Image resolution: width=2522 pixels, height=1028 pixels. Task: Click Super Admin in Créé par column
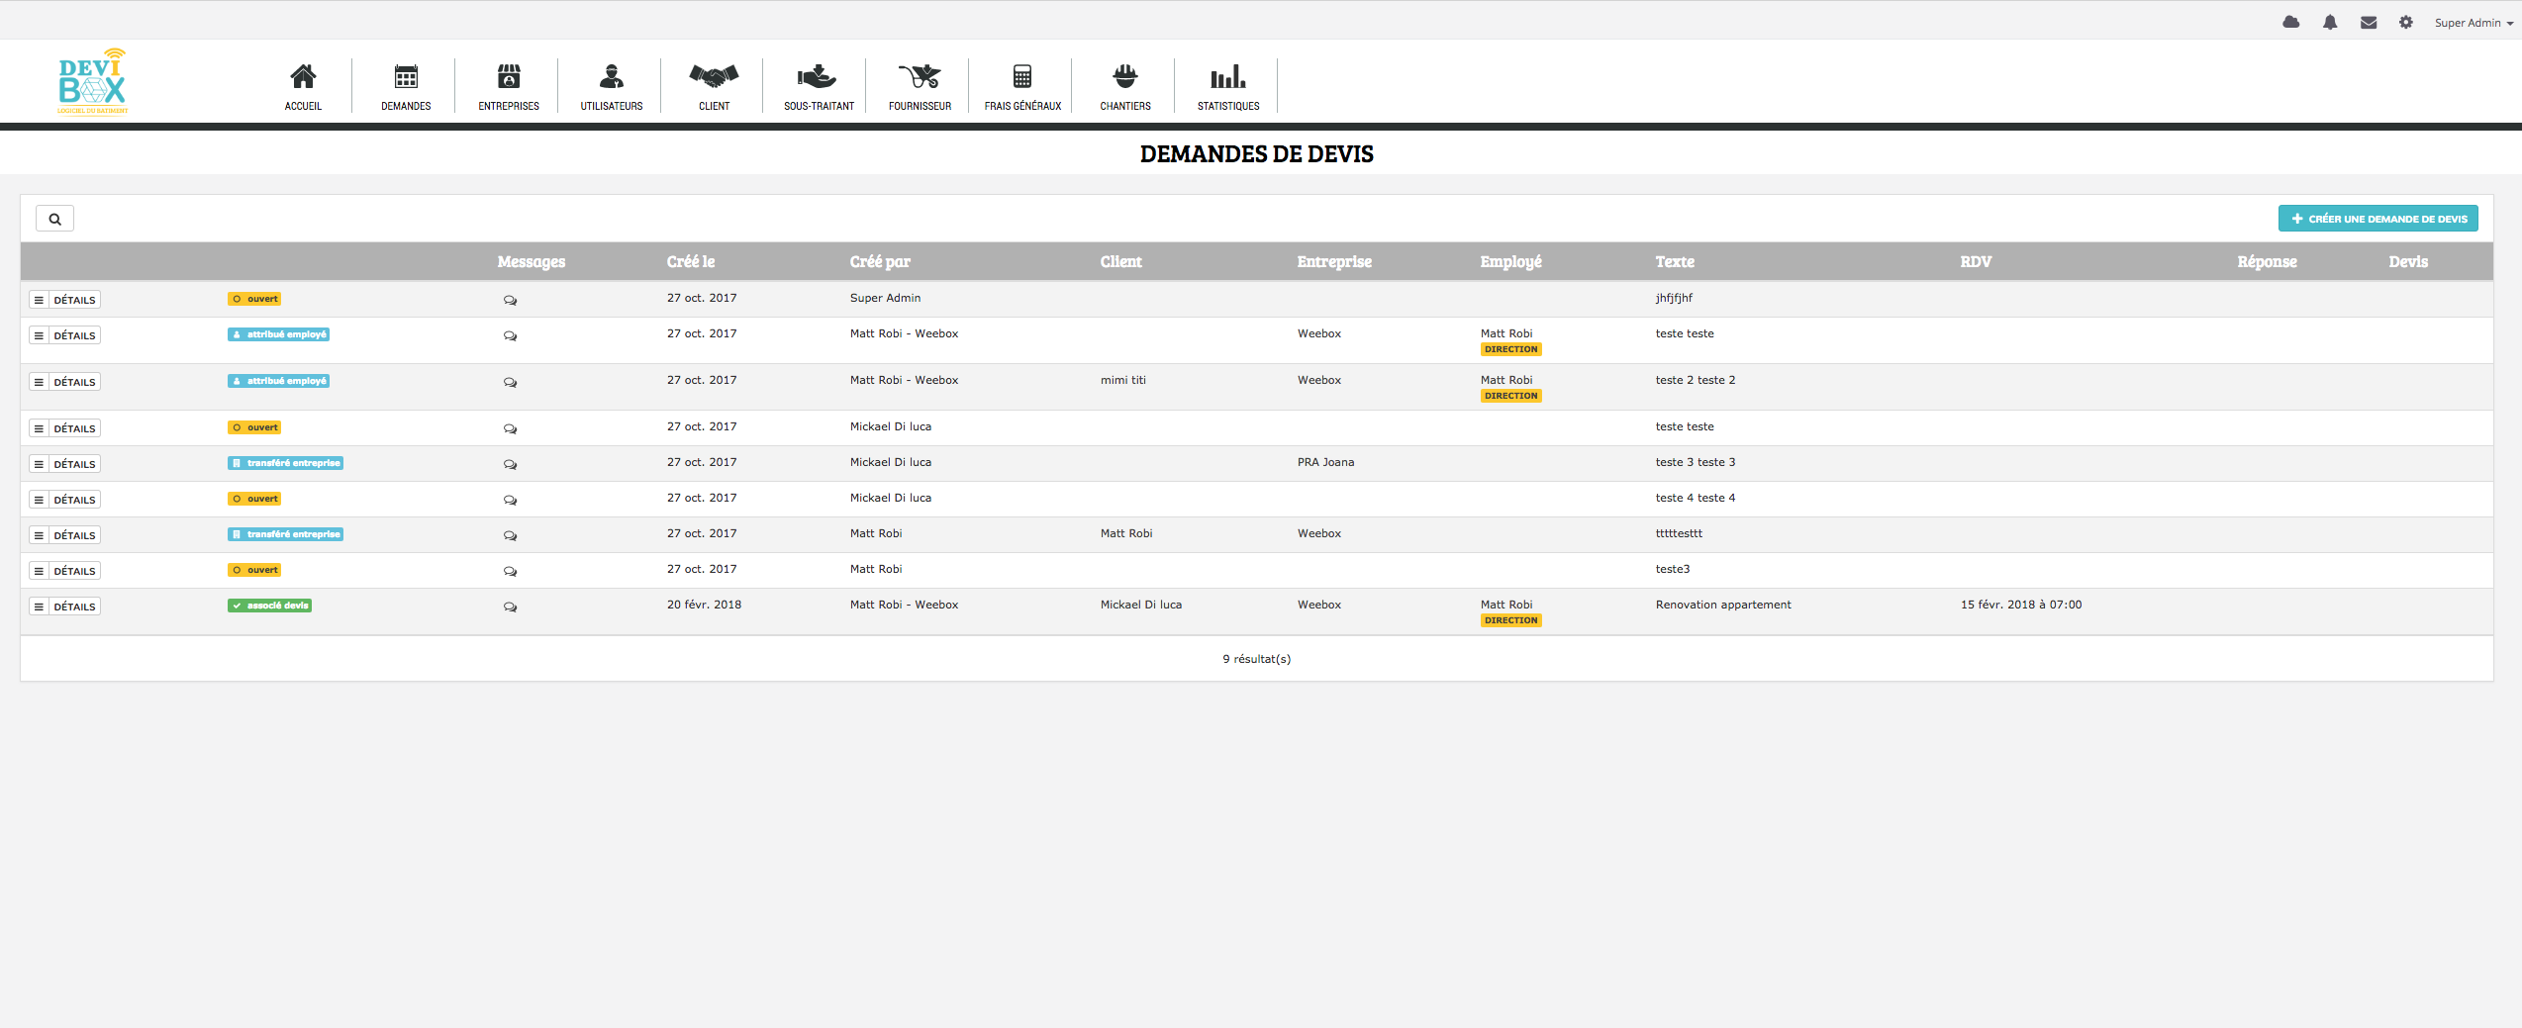[885, 298]
